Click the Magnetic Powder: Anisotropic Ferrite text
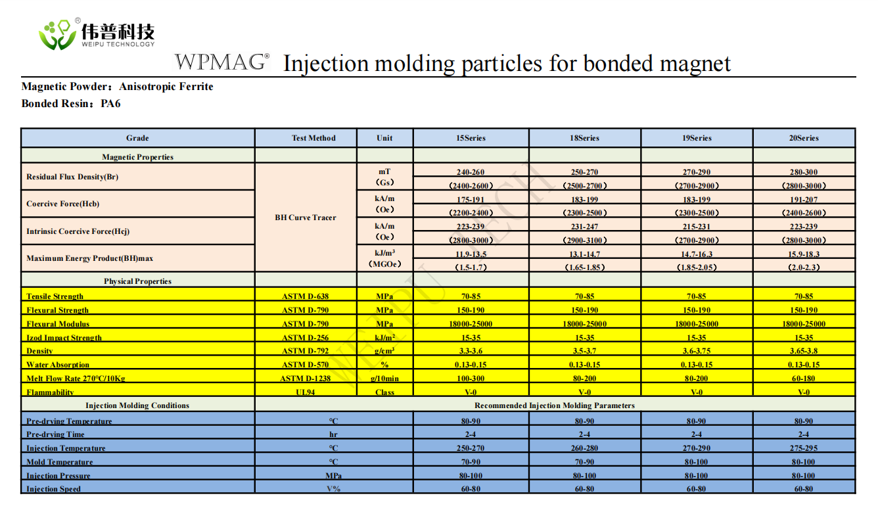Viewport: 878px width, 508px height. click(118, 87)
